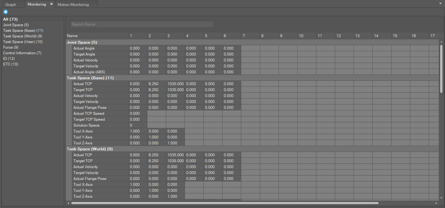Close the Monitoring tab
The height and width of the screenshot is (208, 445).
coord(51,4)
